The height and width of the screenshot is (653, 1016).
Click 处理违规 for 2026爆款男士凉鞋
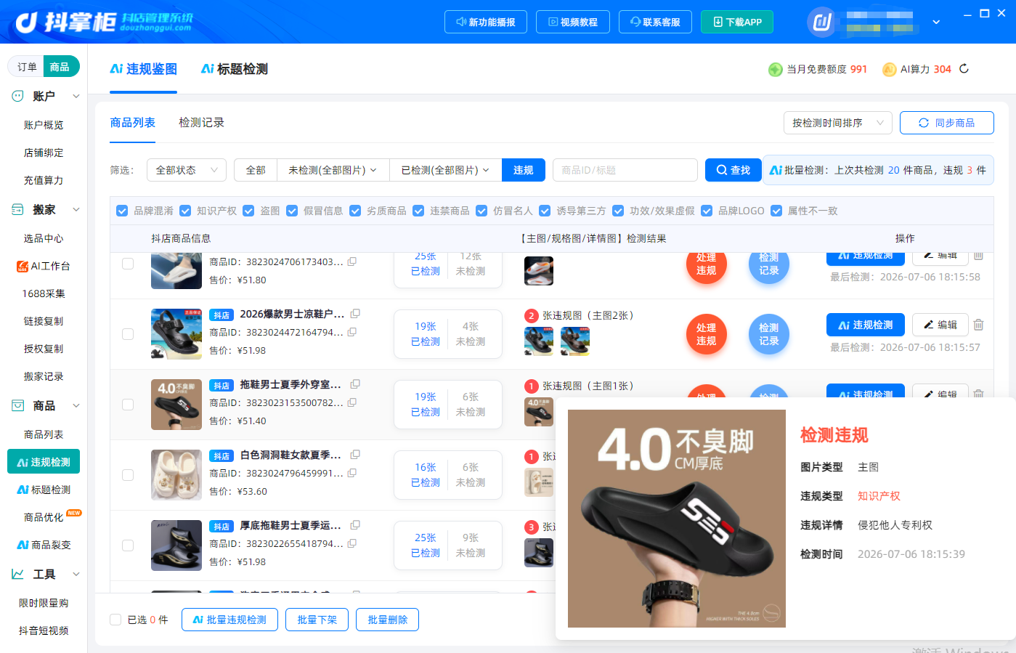pyautogui.click(x=707, y=334)
